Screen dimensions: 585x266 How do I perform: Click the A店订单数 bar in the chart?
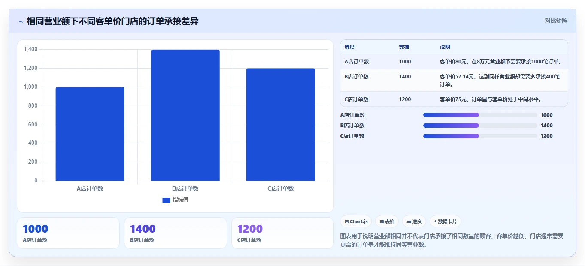click(90, 134)
